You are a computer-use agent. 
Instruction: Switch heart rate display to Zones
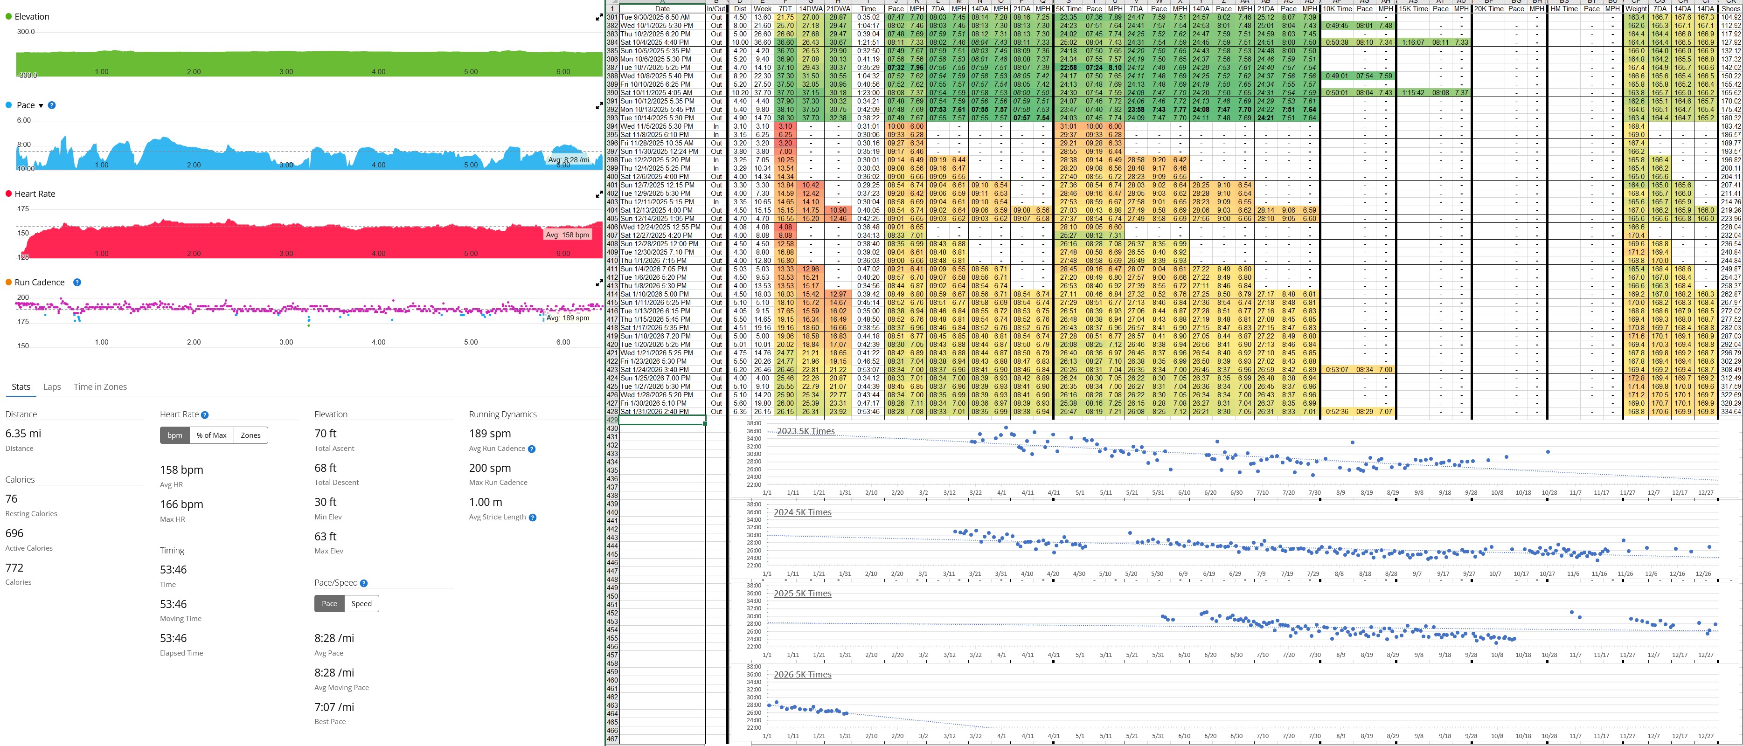(x=250, y=435)
